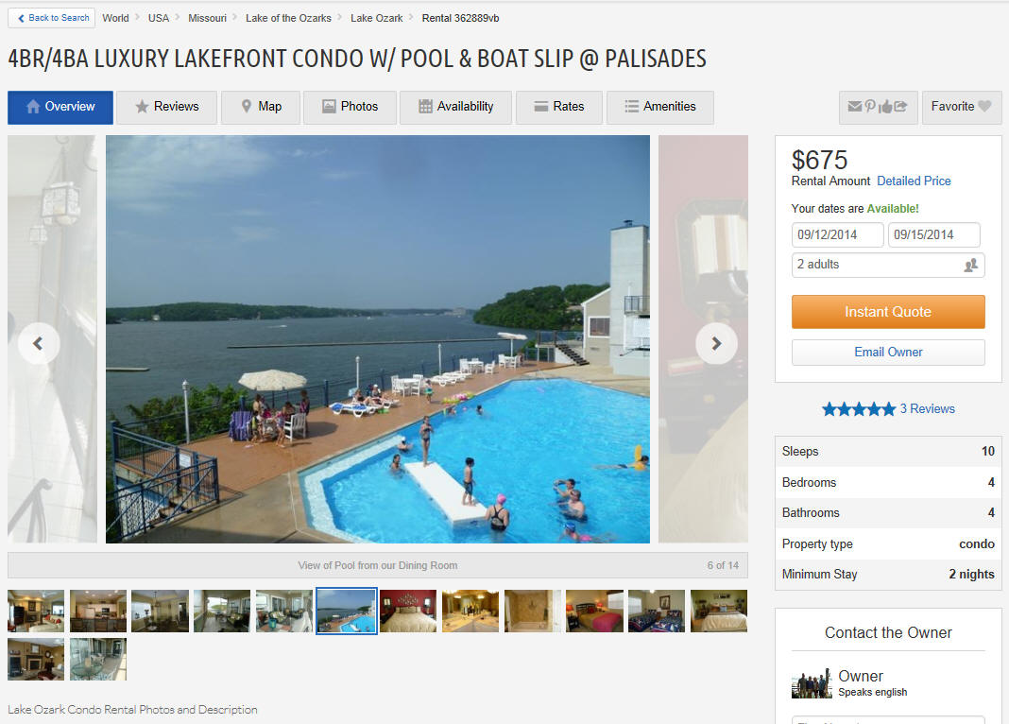Open the 3 Reviews star rating link
The image size is (1009, 724).
[888, 408]
